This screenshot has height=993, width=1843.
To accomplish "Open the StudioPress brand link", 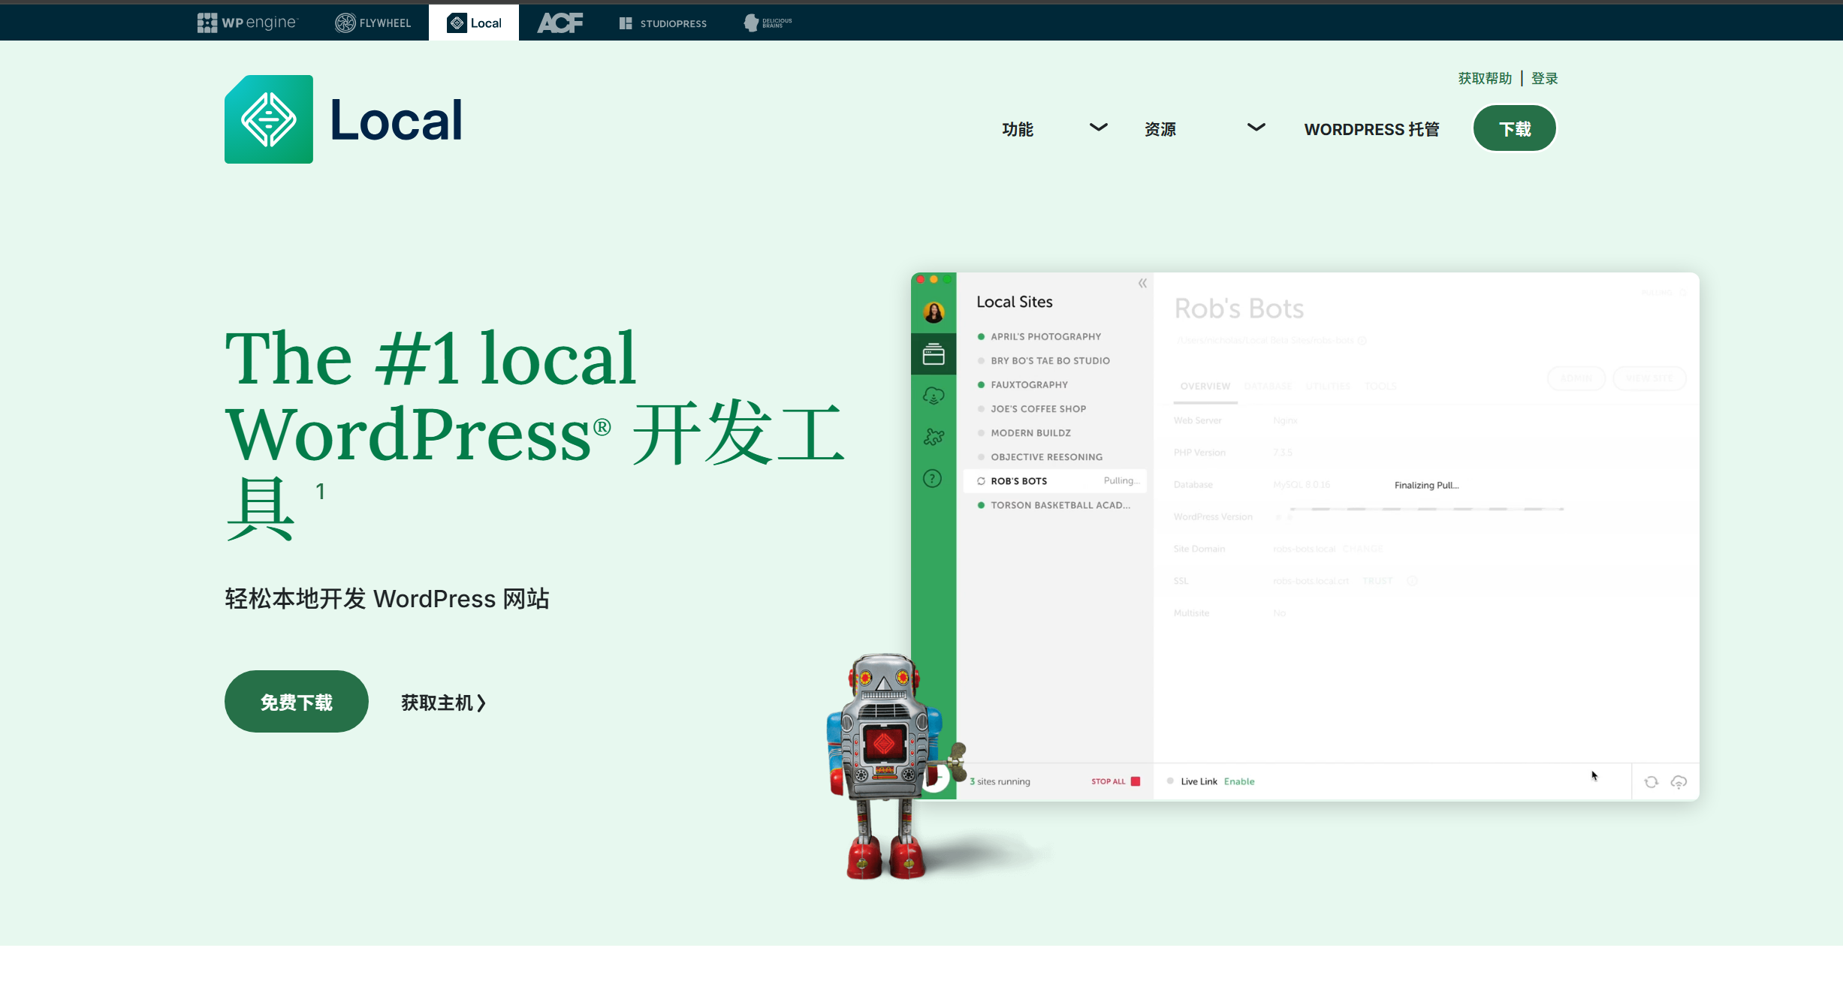I will pyautogui.click(x=662, y=23).
